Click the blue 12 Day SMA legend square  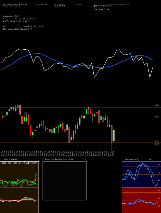[3, 5]
